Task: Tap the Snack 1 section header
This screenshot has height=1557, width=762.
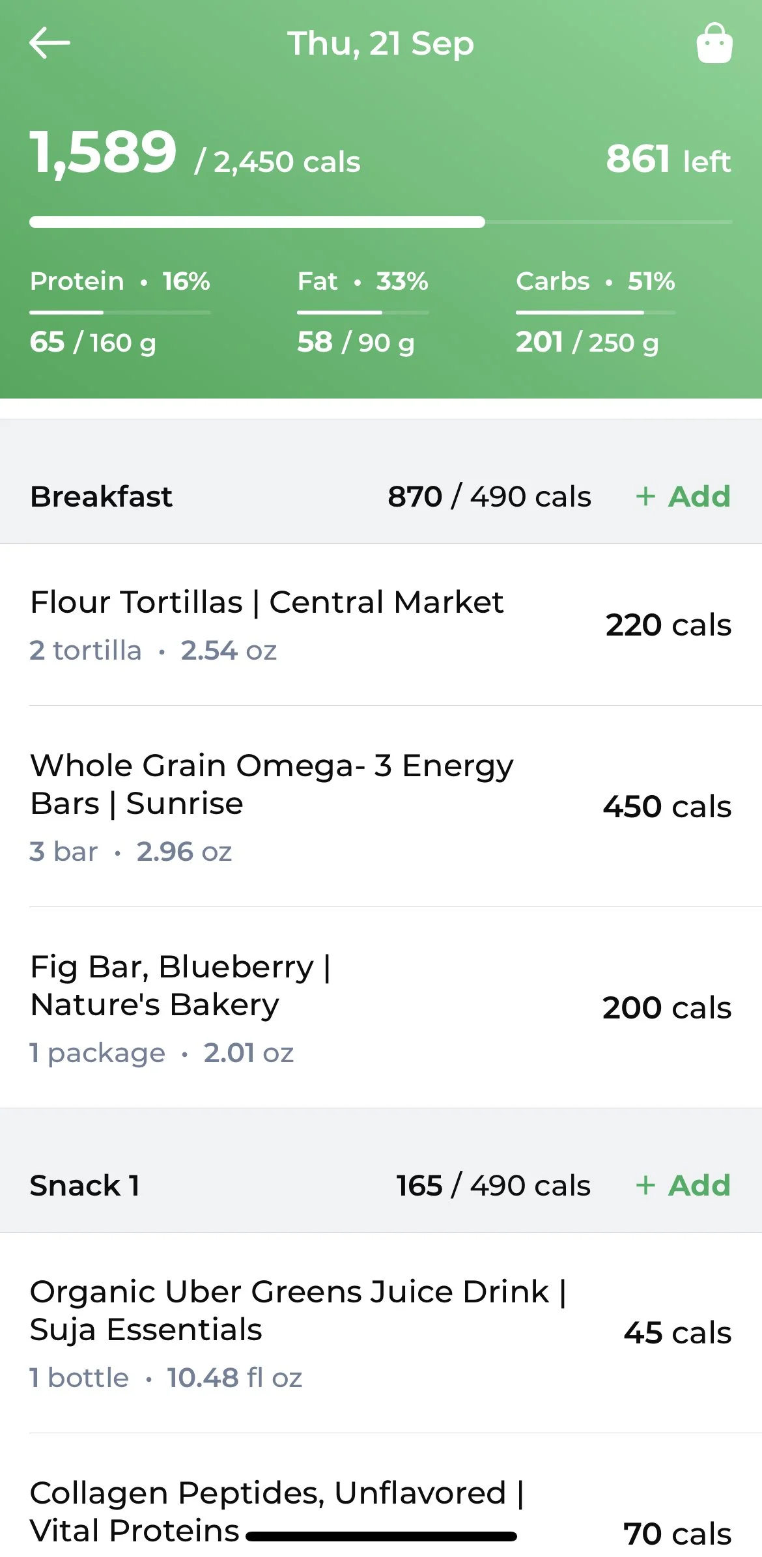Action: point(85,1185)
